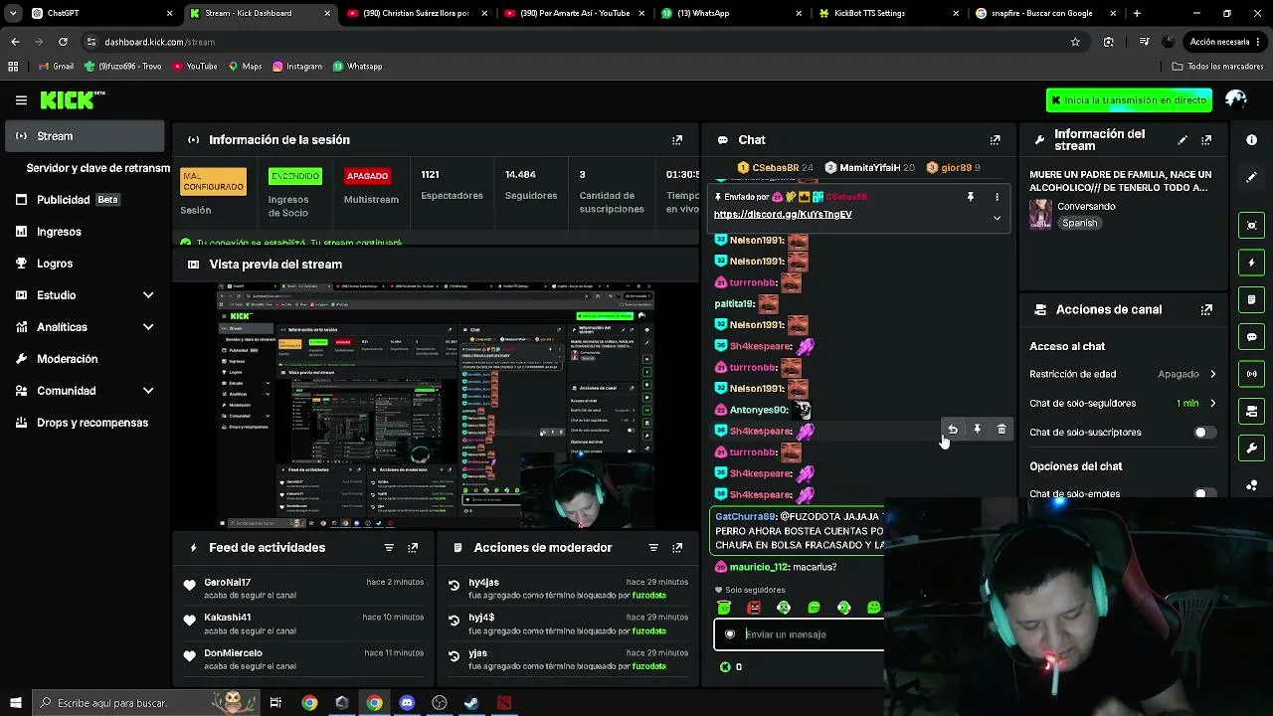Toggle the document list widget in the right sidebar
This screenshot has height=716, width=1273.
pos(1252,299)
